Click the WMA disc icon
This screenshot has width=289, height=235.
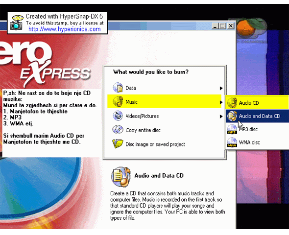(232, 142)
